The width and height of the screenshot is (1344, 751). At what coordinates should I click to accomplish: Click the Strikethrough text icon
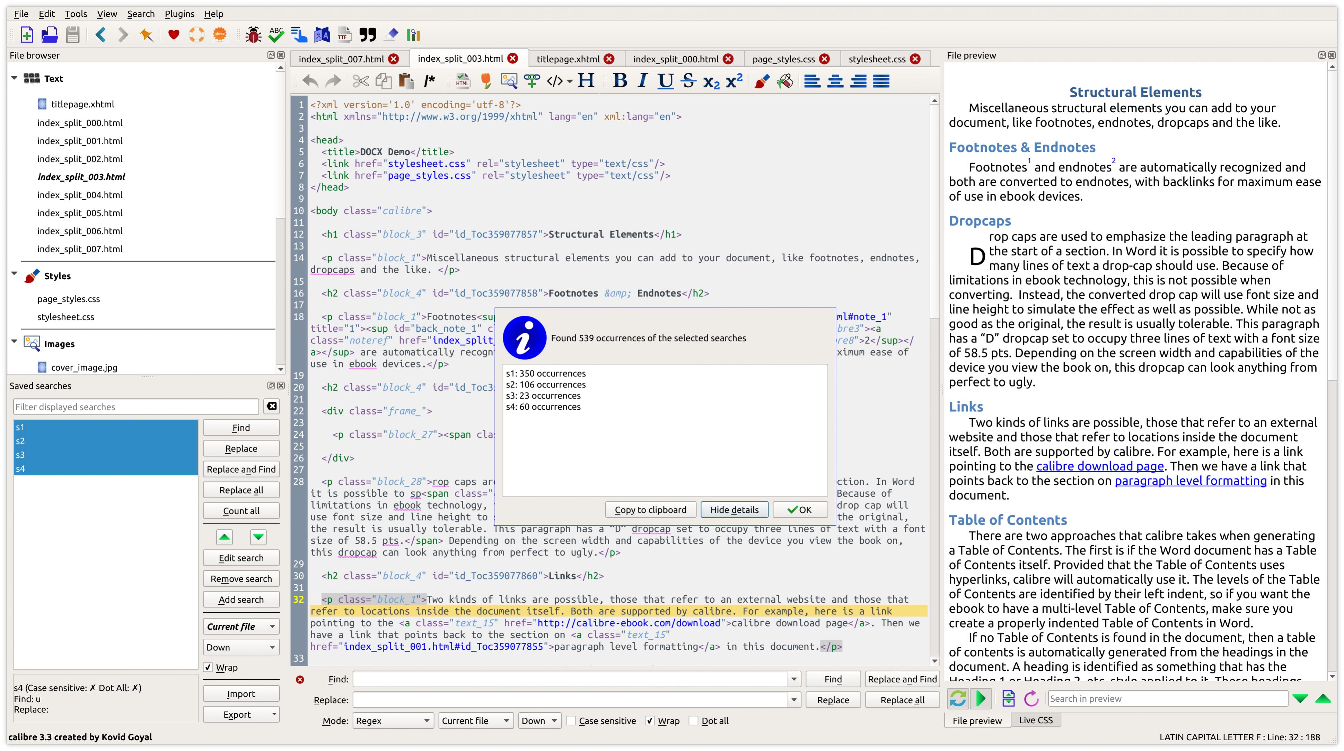pyautogui.click(x=688, y=81)
